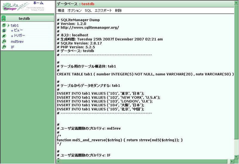Open the 構造 structure tab
The image size is (239, 164).
(x=61, y=10)
